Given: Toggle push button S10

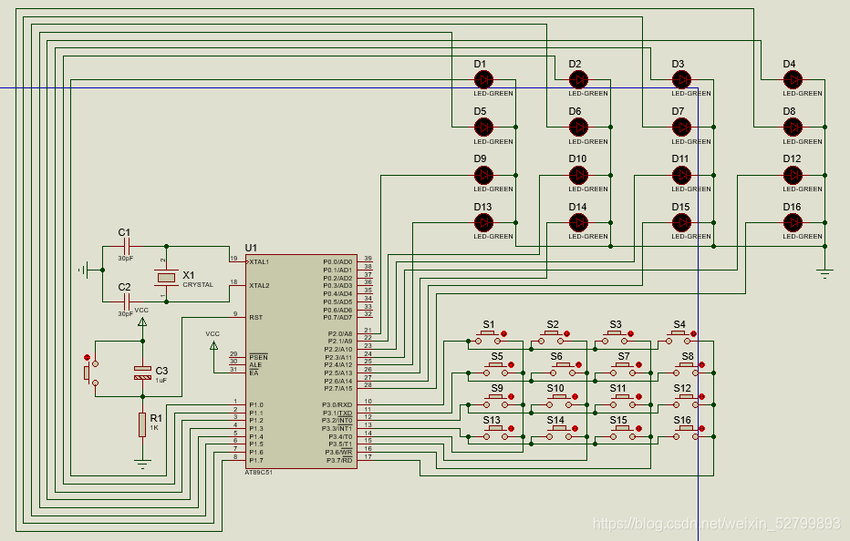Looking at the screenshot, I should (561, 402).
